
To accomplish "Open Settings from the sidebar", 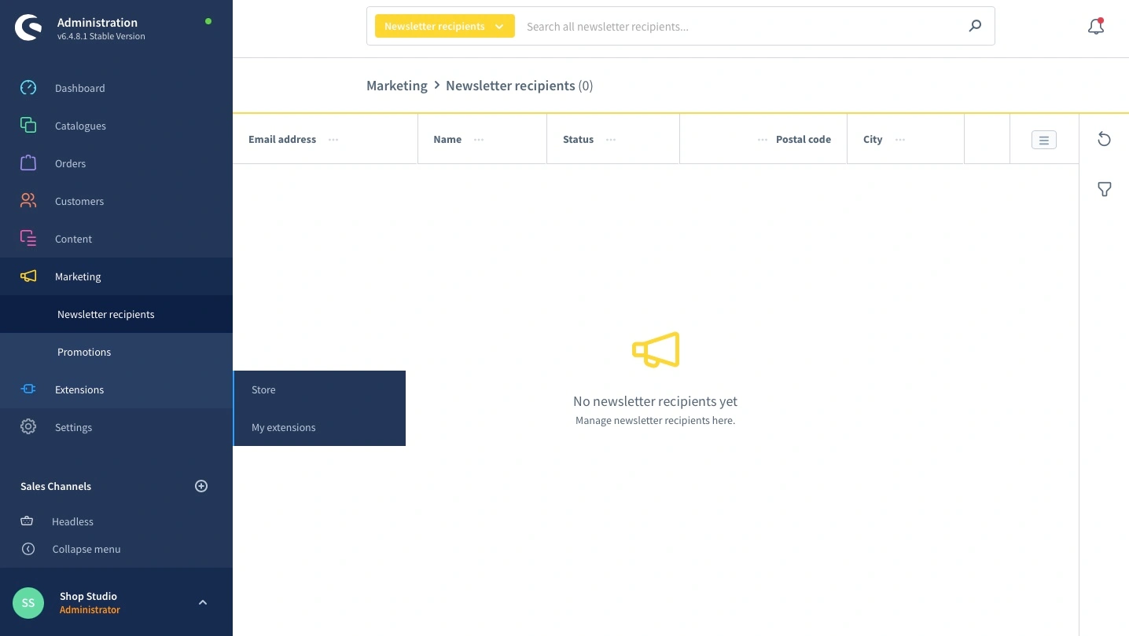I will point(73,427).
